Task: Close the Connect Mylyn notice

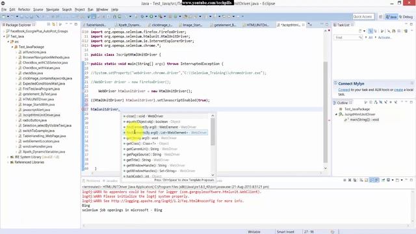Action: pyautogui.click(x=411, y=83)
